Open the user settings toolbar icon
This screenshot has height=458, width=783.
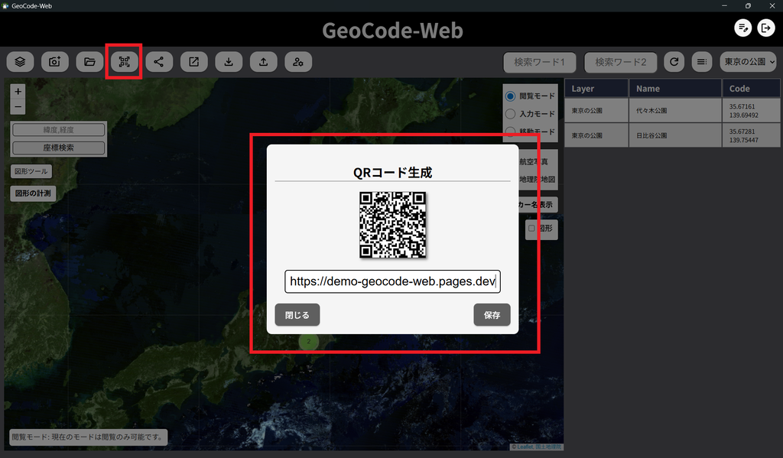tap(298, 62)
